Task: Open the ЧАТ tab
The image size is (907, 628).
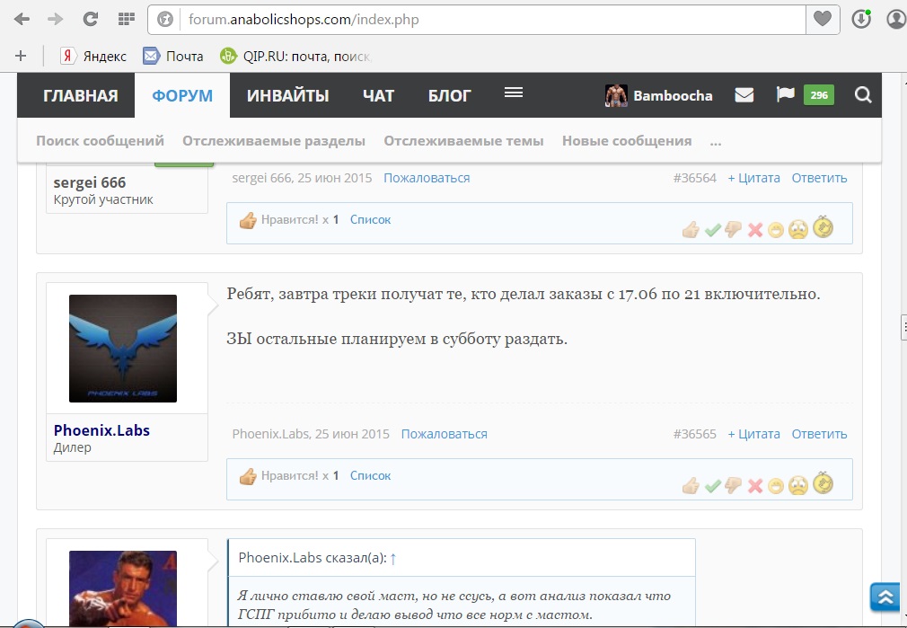Action: [x=378, y=96]
